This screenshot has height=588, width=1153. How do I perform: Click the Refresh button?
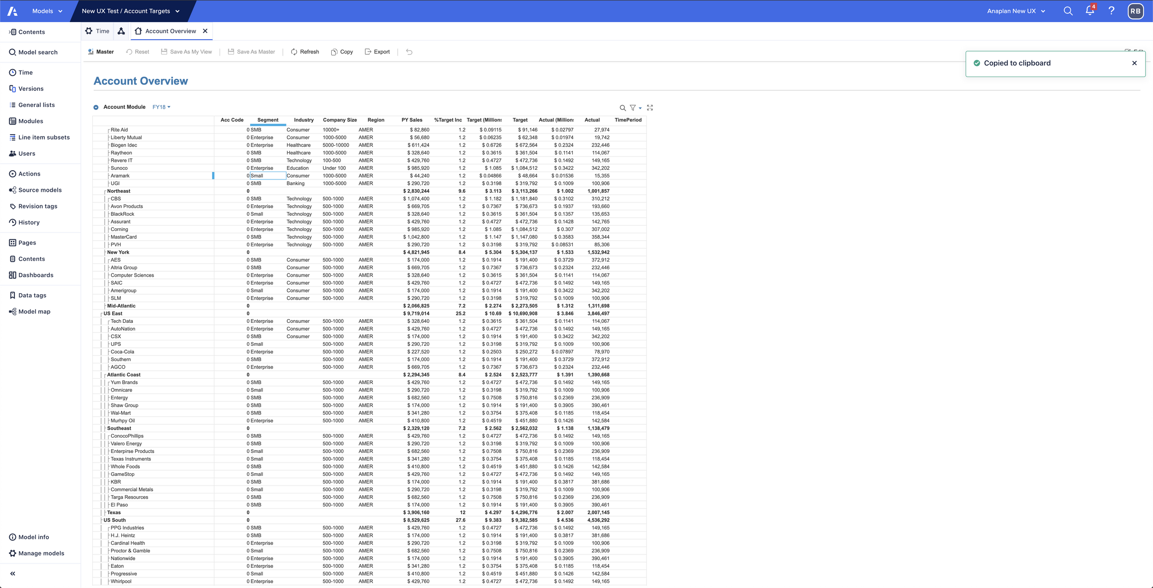(x=305, y=52)
